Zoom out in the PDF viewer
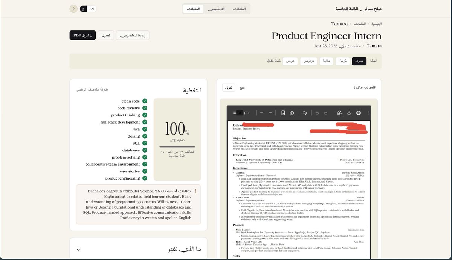 click(261, 113)
